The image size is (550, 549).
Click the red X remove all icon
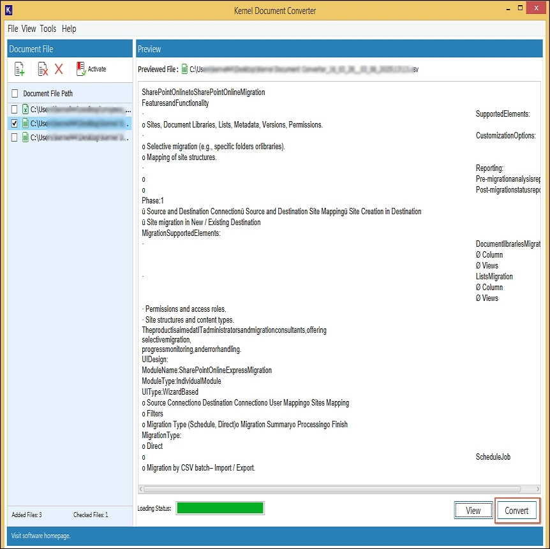[59, 69]
